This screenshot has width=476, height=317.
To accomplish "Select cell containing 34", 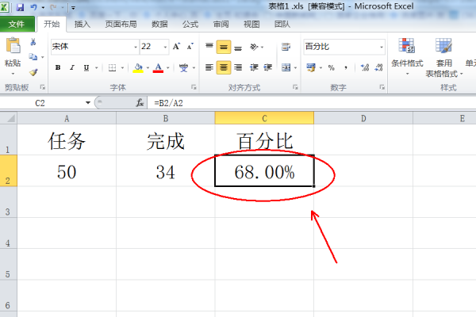I will [x=166, y=171].
